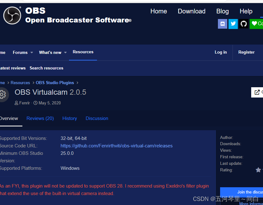This screenshot has height=205, width=263.
Task: Click the More information link
Action: 251,203
